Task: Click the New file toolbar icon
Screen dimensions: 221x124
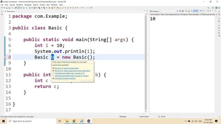Action: click(x=2, y=8)
